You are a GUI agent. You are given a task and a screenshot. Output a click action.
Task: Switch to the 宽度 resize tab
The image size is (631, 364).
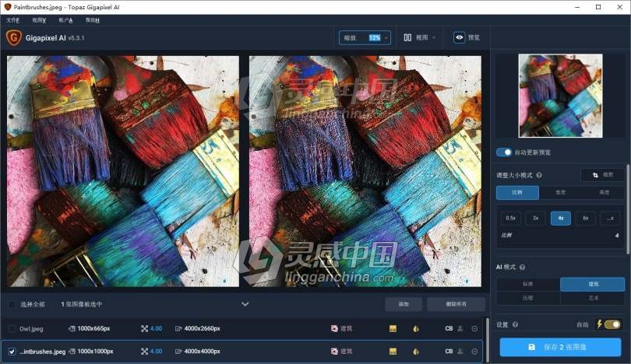pyautogui.click(x=561, y=192)
